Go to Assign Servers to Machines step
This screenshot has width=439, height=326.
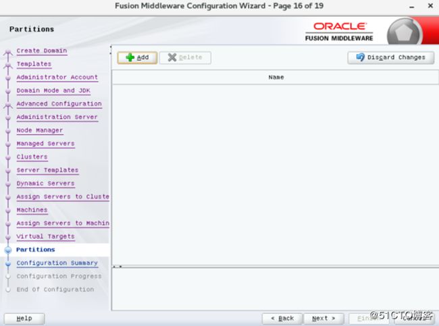pyautogui.click(x=63, y=223)
